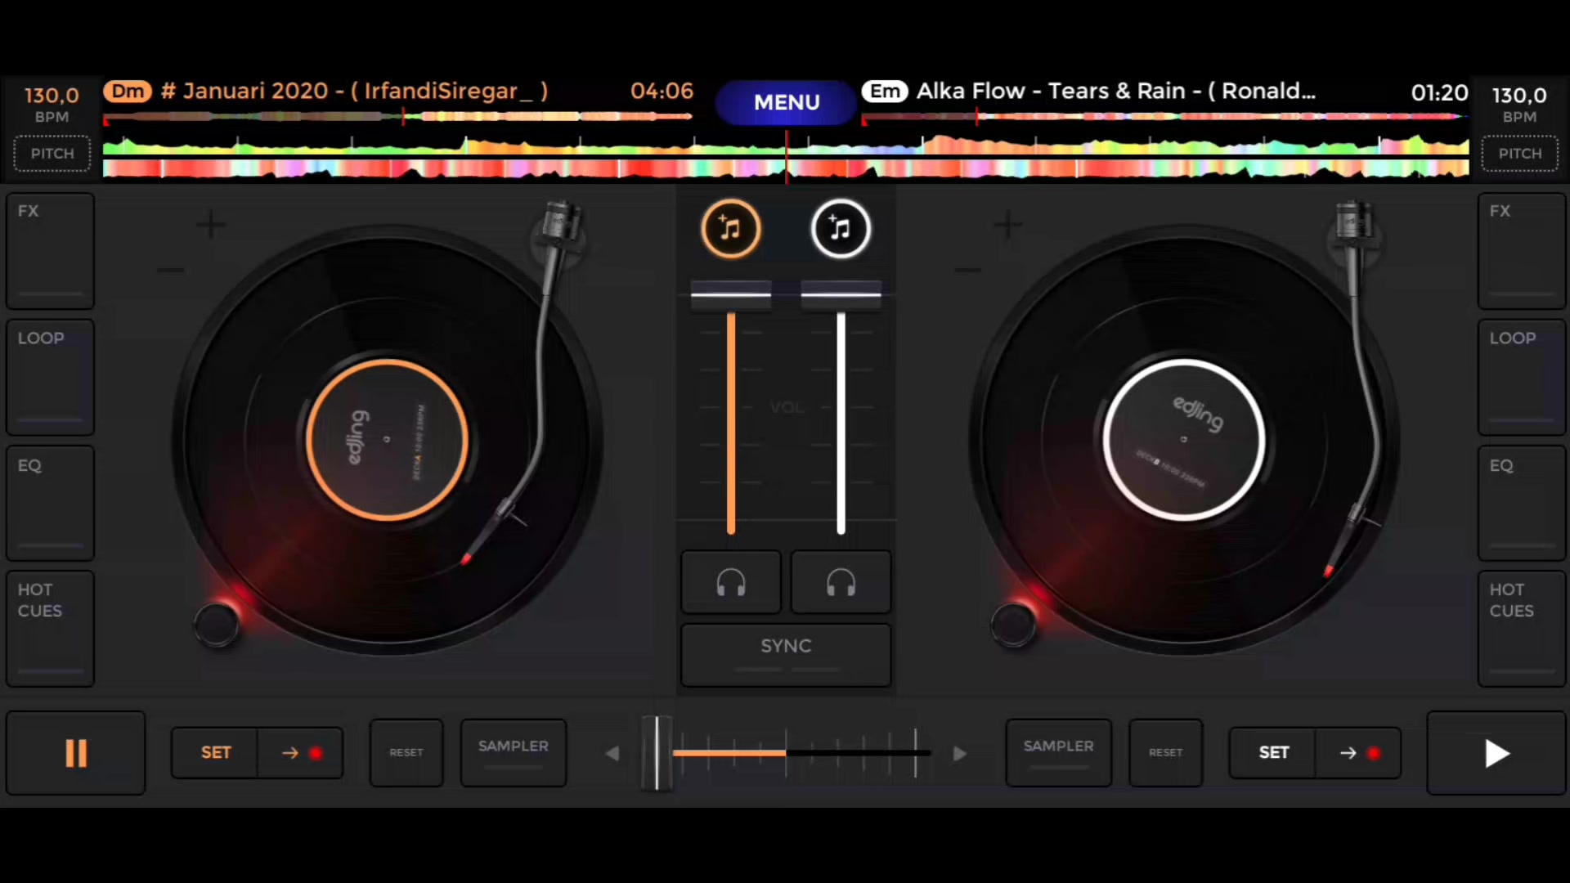1570x883 pixels.
Task: Jump to right deck cue point arrow
Action: tap(1358, 752)
